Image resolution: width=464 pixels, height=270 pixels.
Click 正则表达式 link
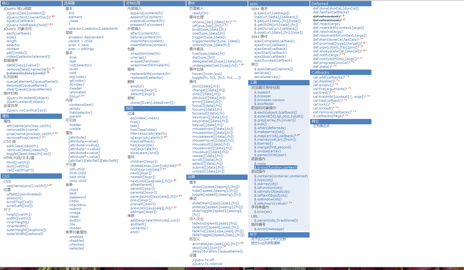coord(321,126)
